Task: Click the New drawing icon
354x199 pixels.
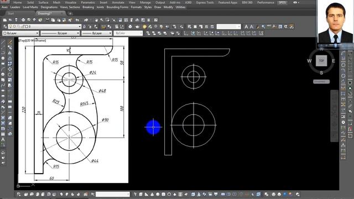Action: click(x=5, y=20)
